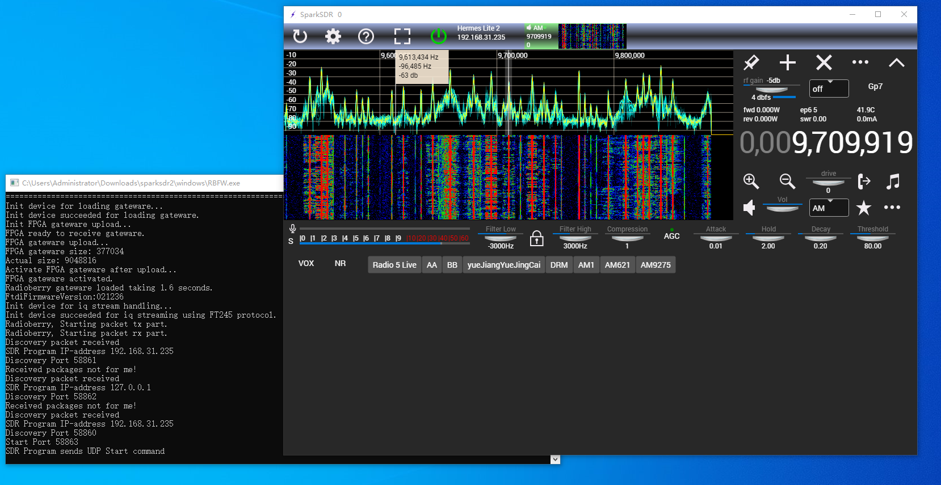Open the help question mark icon

pyautogui.click(x=366, y=37)
